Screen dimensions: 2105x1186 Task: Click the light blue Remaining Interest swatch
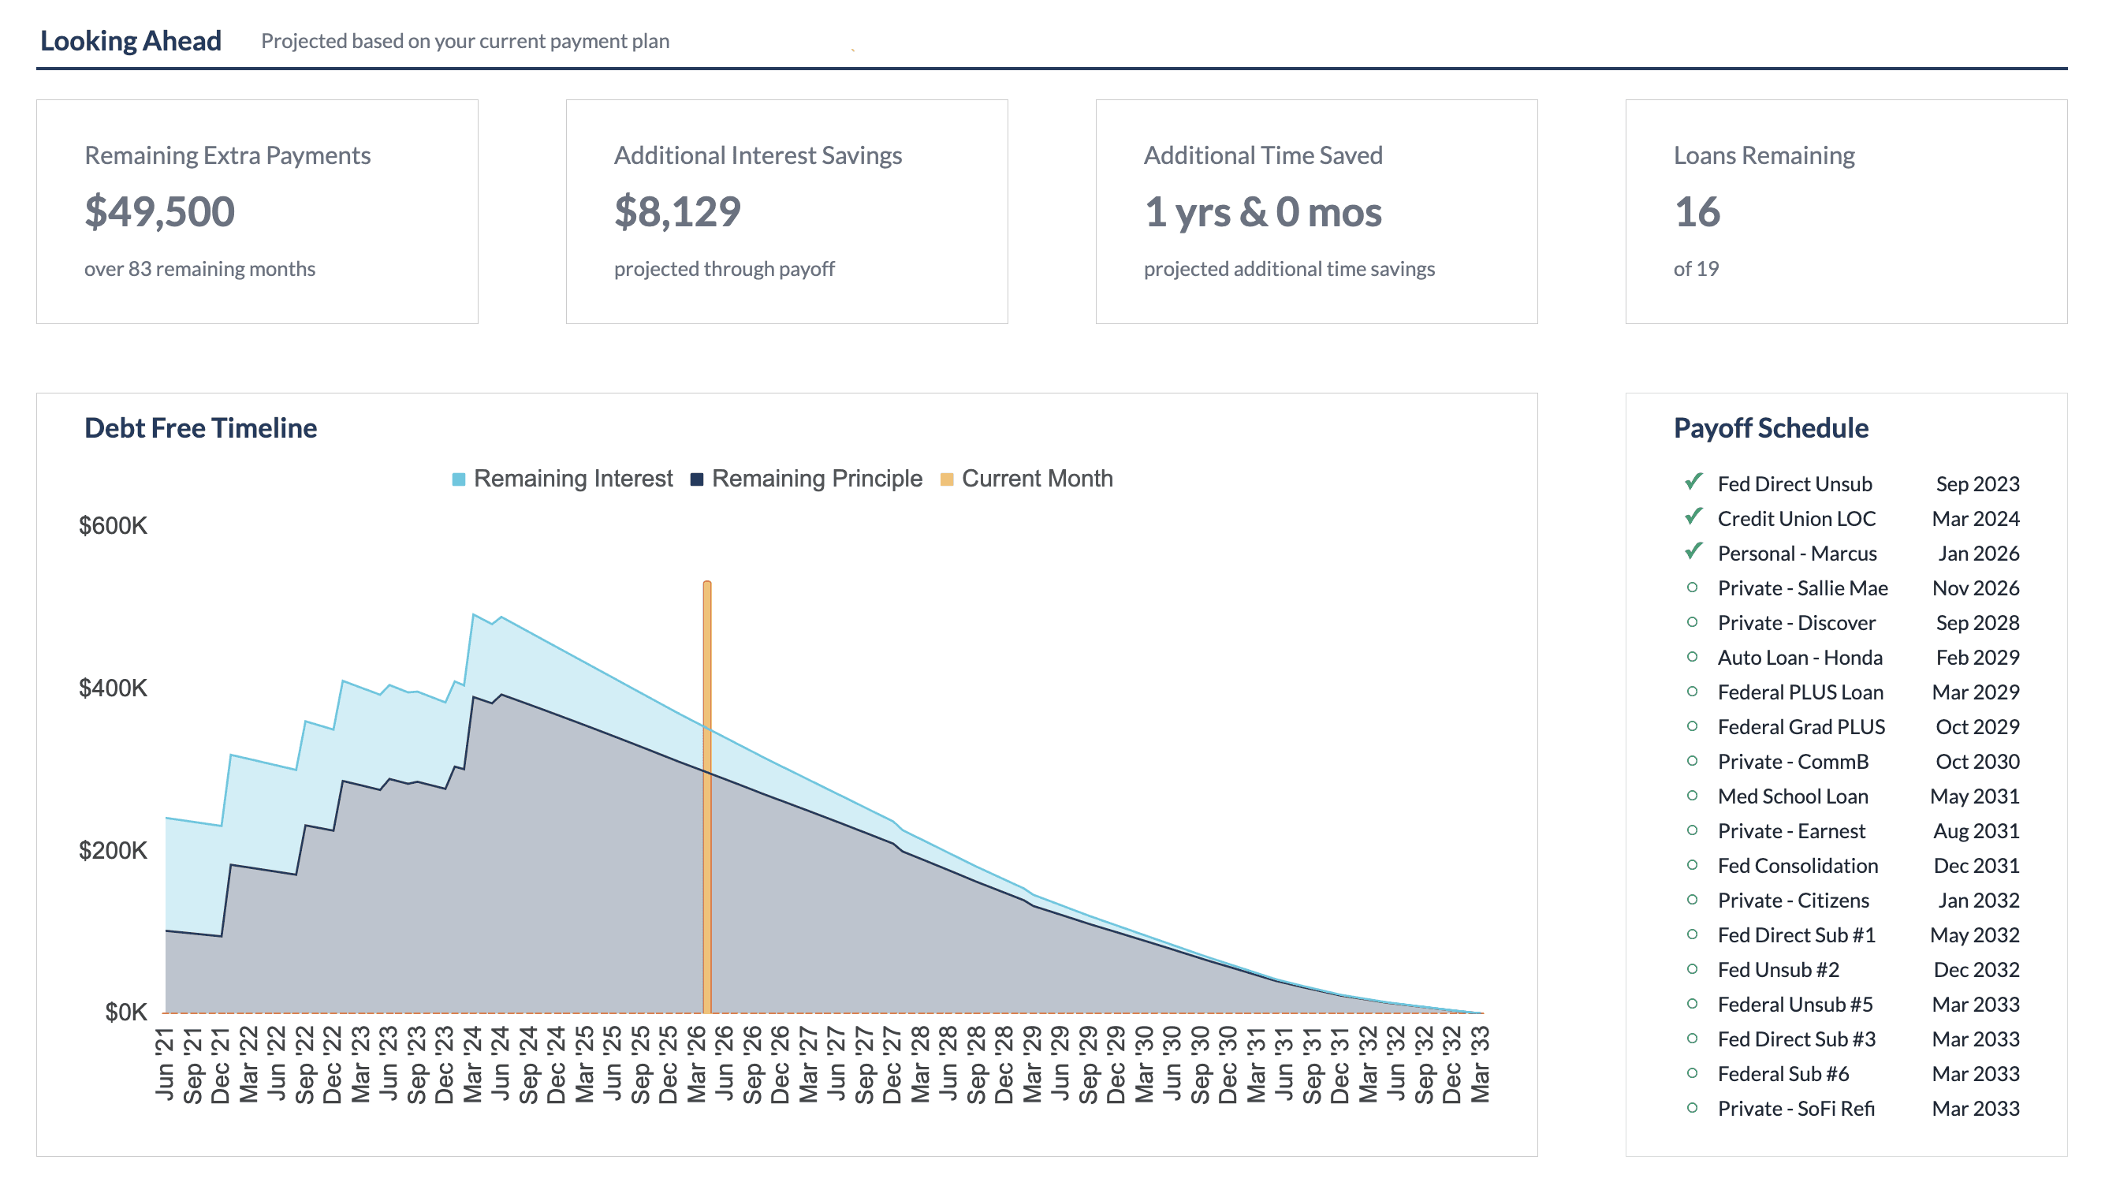point(458,479)
